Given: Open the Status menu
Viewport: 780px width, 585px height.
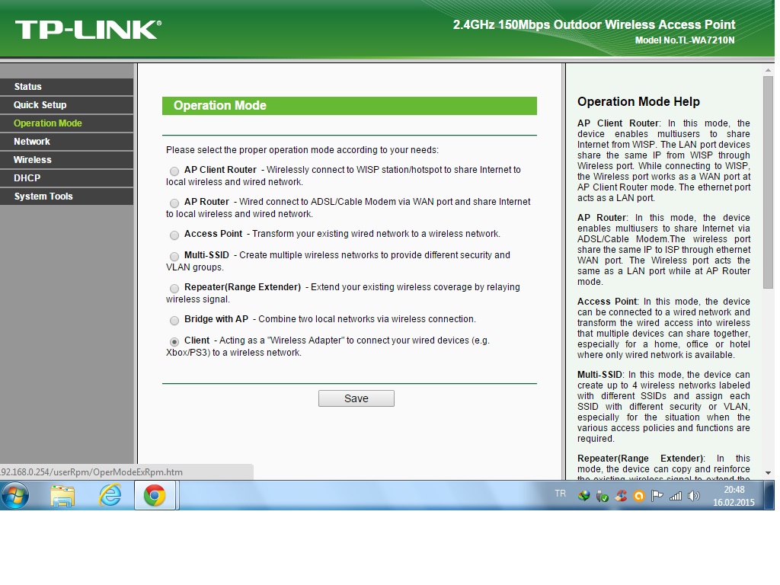Looking at the screenshot, I should coord(67,87).
